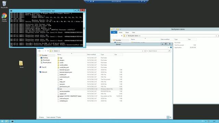The width and height of the screenshot is (219, 123).
Task: Expand address bar history in Server window
Action: pyautogui.click(x=142, y=51)
